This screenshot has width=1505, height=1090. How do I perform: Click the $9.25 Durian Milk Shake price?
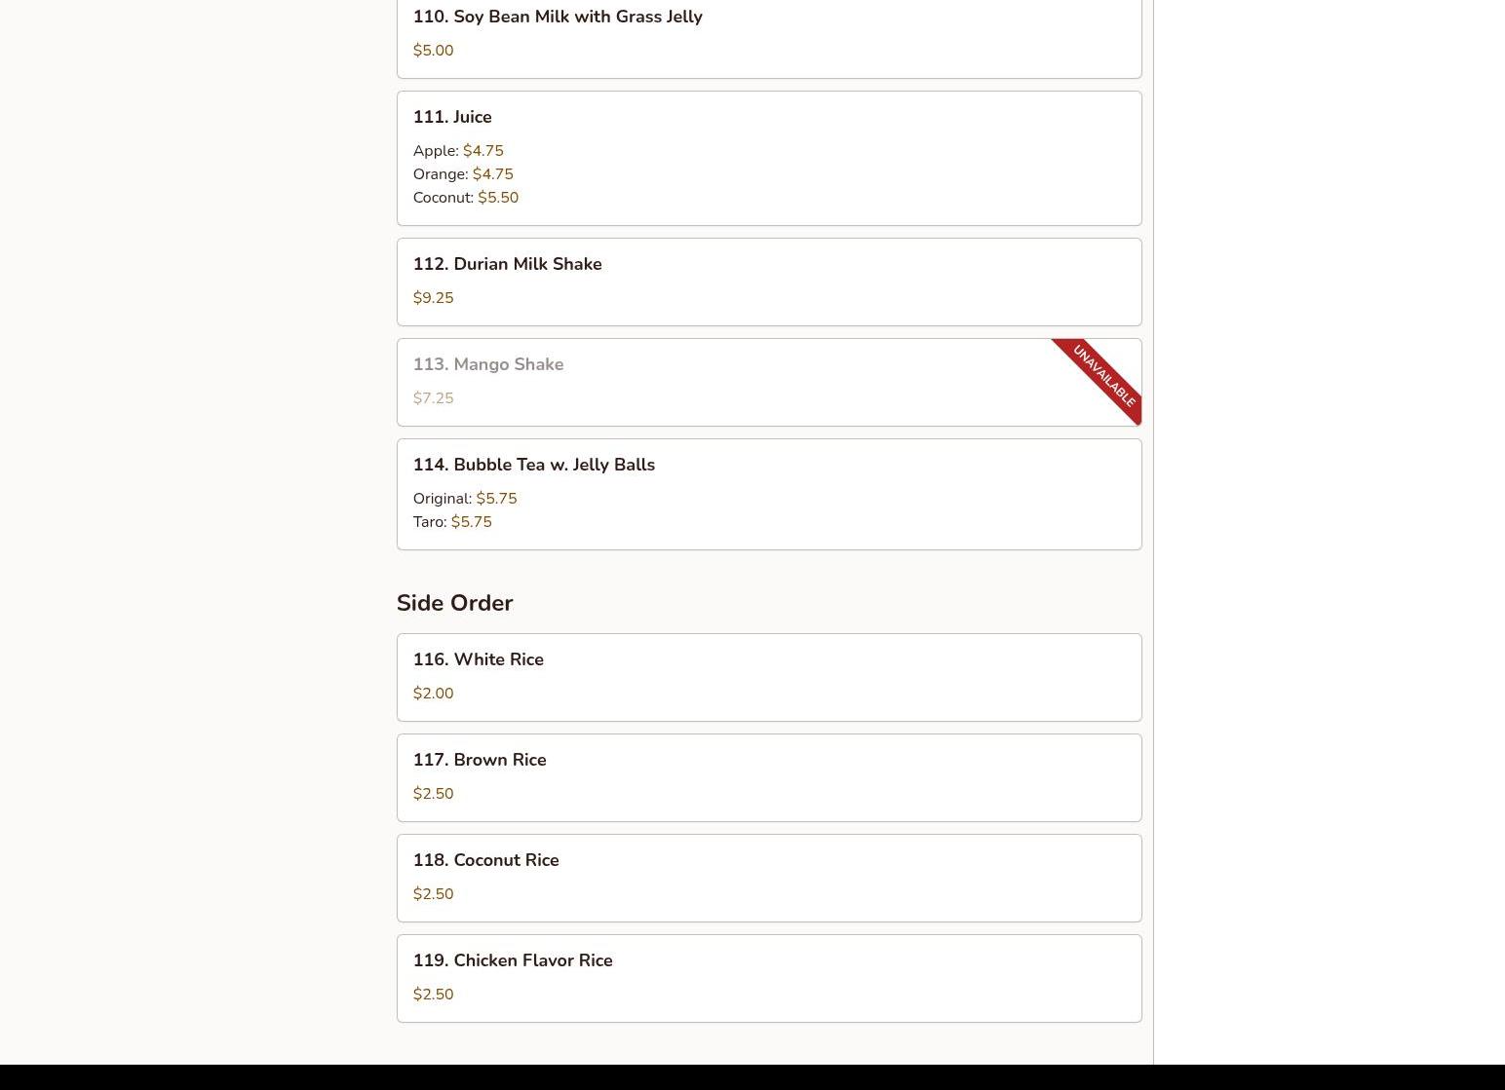[x=434, y=298]
